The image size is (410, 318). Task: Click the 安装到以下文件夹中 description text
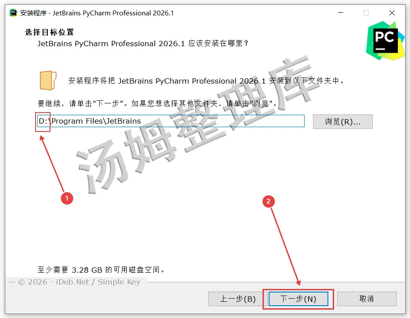[x=206, y=80]
